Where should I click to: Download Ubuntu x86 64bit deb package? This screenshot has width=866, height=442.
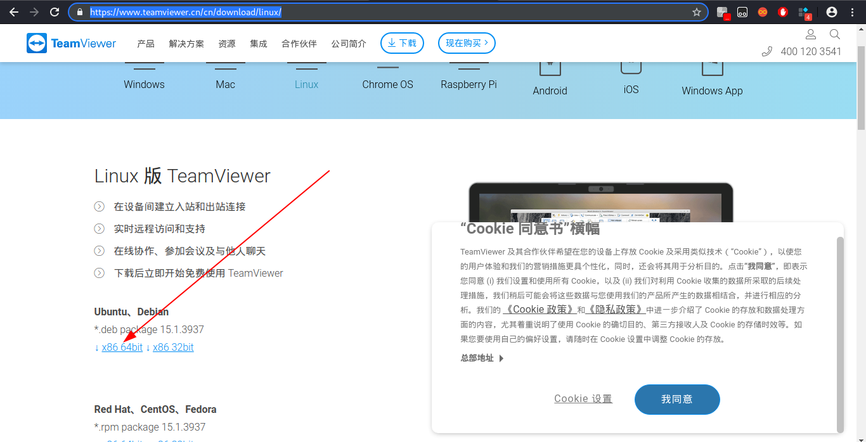[122, 347]
